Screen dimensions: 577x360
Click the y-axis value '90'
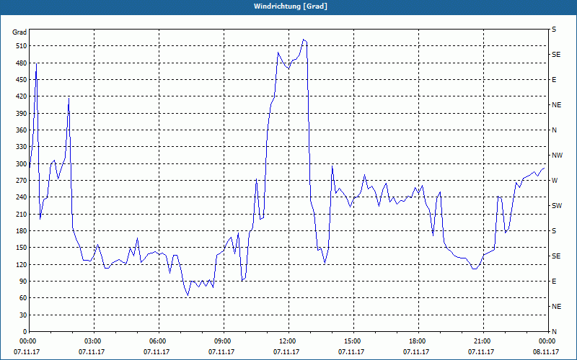(x=23, y=282)
